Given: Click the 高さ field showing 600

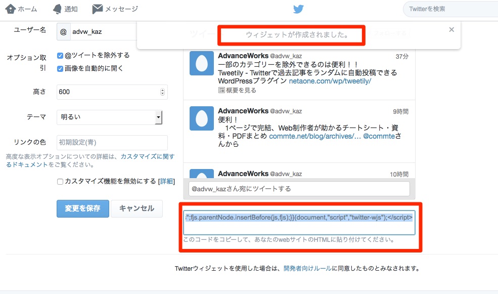Looking at the screenshot, I should click(x=112, y=92).
